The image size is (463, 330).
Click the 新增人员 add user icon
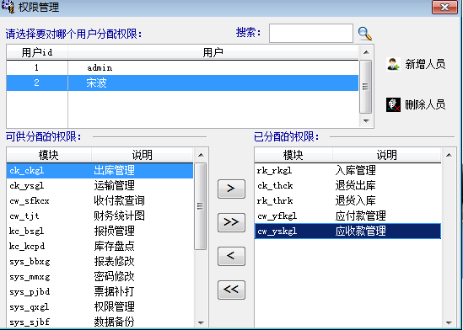coord(393,64)
